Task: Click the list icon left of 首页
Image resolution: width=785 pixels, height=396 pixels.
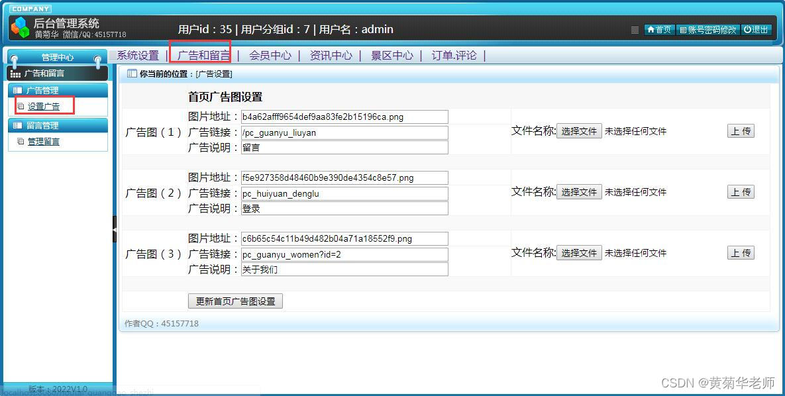Action: (x=635, y=30)
